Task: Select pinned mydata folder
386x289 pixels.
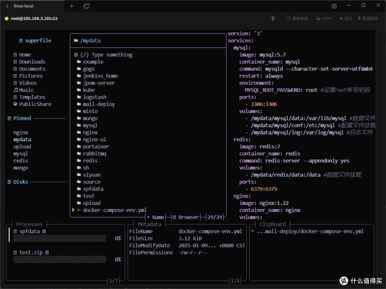Action: pyautogui.click(x=22, y=140)
